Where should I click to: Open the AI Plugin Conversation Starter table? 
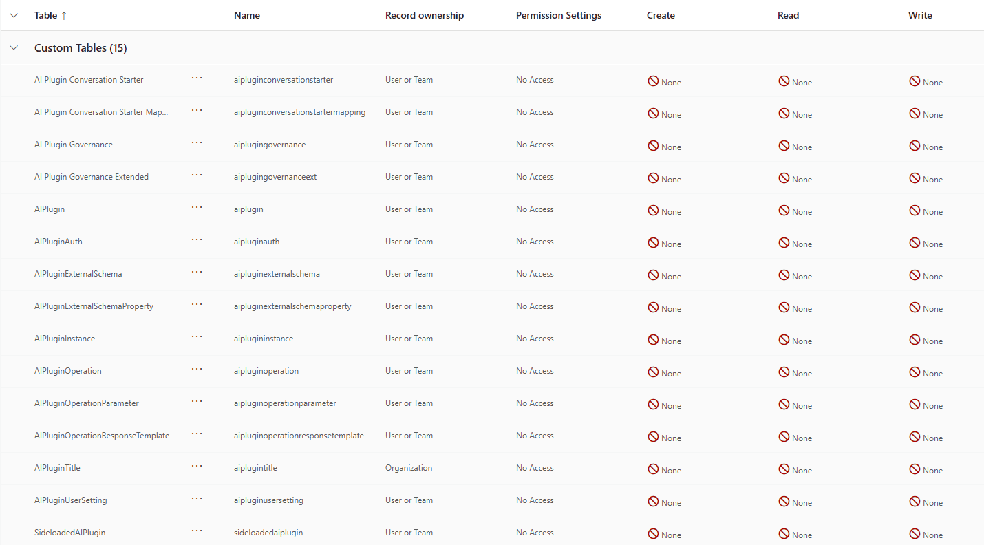tap(89, 80)
